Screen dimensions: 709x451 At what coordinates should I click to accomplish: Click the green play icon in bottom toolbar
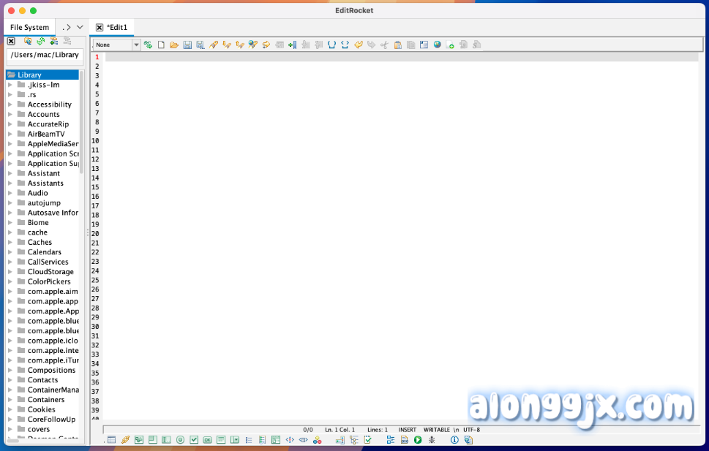click(x=418, y=440)
